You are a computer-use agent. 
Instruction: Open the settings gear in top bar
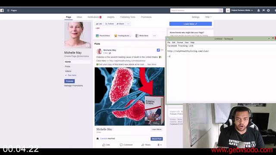[268, 10]
